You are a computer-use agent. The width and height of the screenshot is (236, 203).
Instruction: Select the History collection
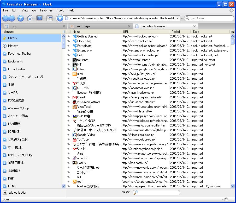click(31, 46)
